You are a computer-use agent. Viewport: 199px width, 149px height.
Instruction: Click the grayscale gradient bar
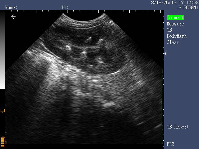click(x=2, y=49)
